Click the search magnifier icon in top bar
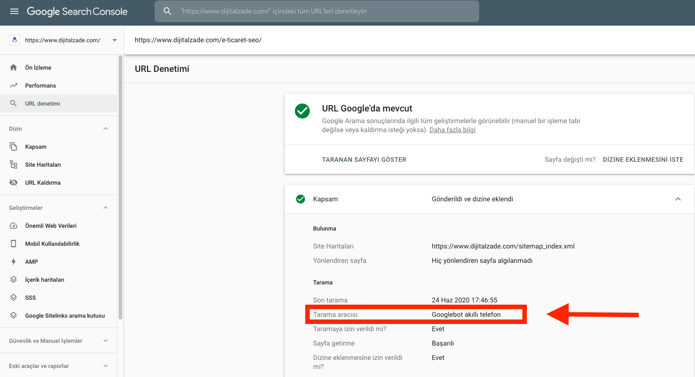 click(167, 11)
